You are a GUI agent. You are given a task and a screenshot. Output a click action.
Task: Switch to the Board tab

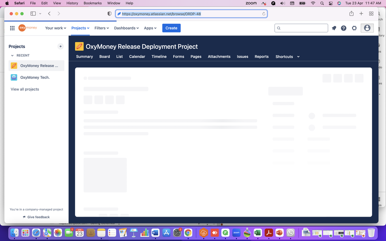[x=105, y=56]
